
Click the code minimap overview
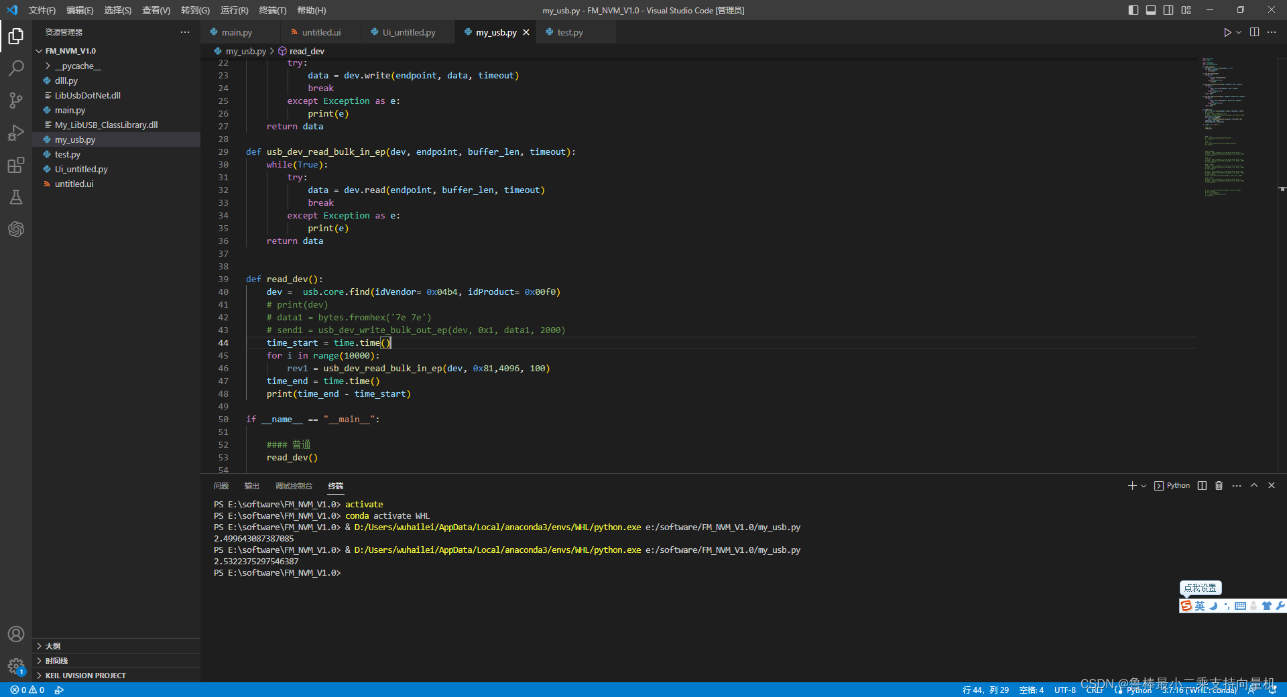pyautogui.click(x=1223, y=127)
